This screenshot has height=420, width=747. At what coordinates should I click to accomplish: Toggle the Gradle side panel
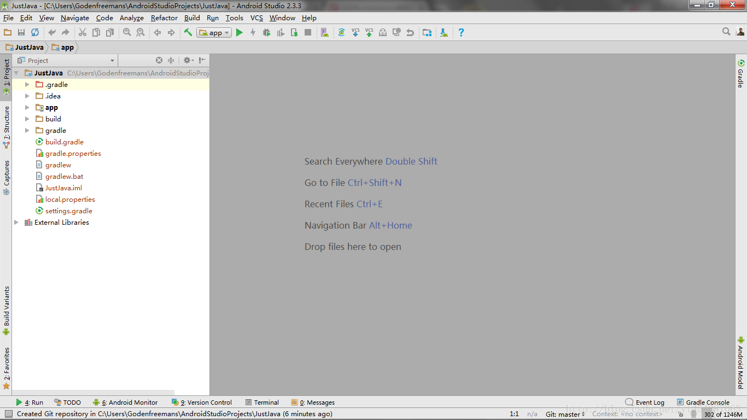pos(741,74)
